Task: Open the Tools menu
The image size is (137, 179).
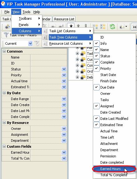Action: [26, 12]
